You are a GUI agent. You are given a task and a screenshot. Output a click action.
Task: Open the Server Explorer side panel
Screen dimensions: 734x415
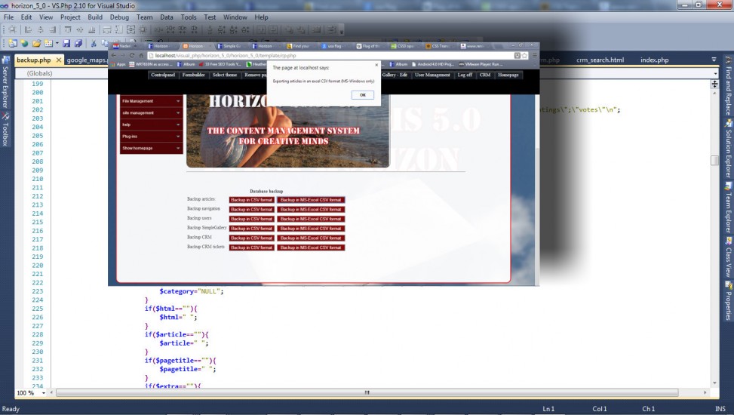click(5, 88)
